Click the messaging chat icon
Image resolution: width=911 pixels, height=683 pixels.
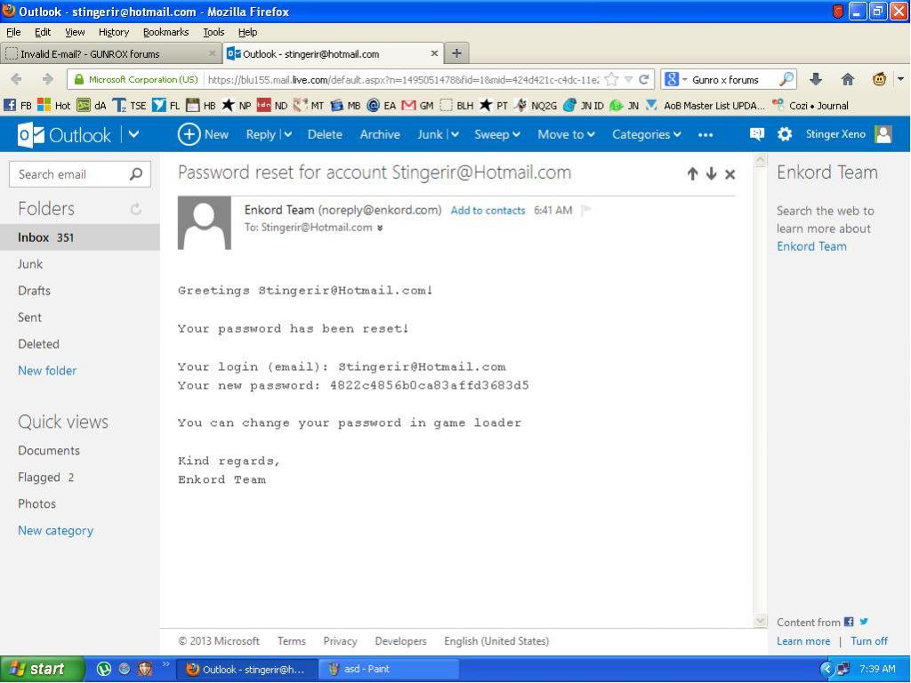pyautogui.click(x=757, y=134)
